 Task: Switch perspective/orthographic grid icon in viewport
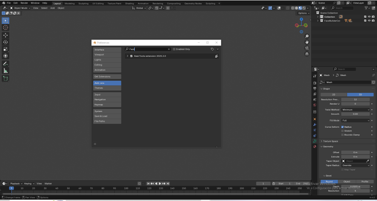(307, 54)
